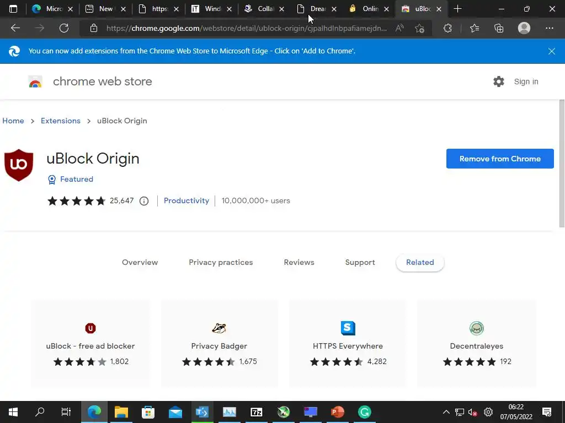Click Remove from Chrome button

[500, 159]
